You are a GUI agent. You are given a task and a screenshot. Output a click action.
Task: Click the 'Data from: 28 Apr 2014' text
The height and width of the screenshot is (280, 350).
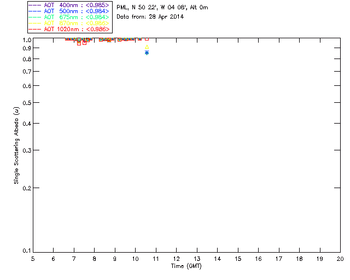click(x=150, y=17)
